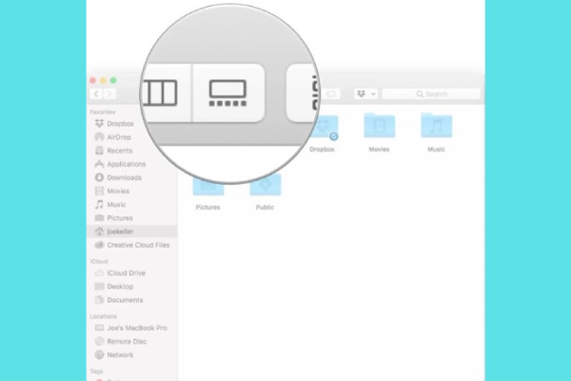
Task: Click the Pictures camera sidebar icon
Action: pos(99,218)
